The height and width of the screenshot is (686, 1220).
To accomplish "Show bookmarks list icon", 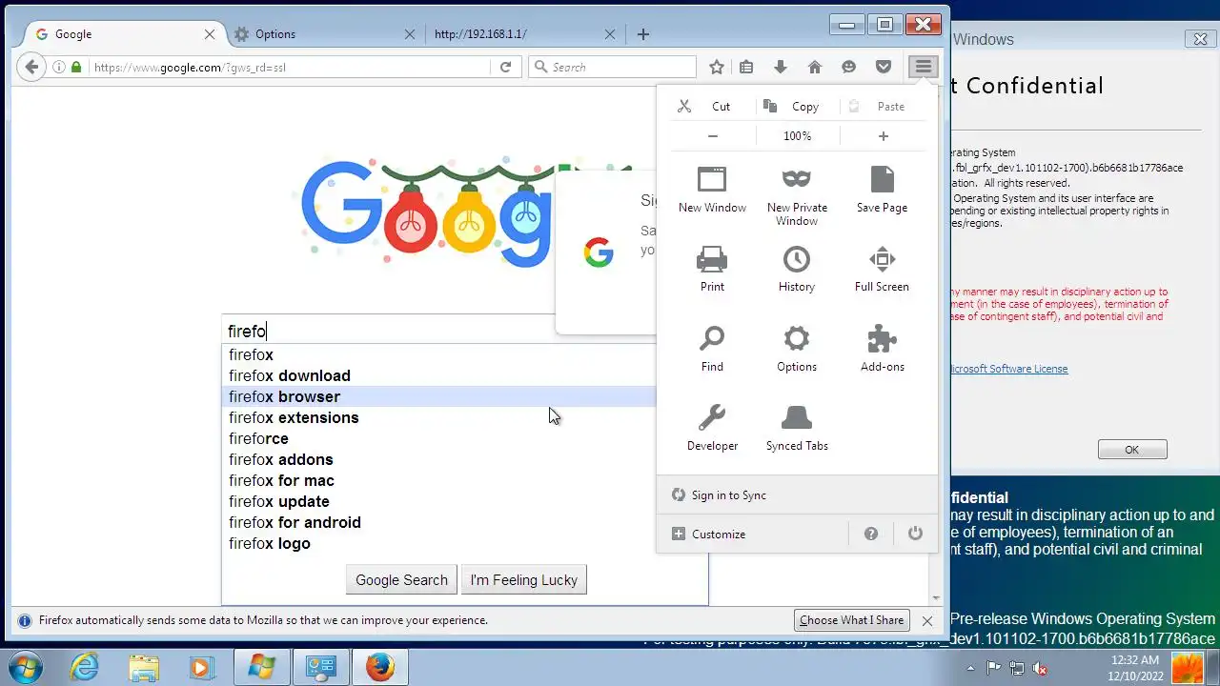I will [x=746, y=67].
